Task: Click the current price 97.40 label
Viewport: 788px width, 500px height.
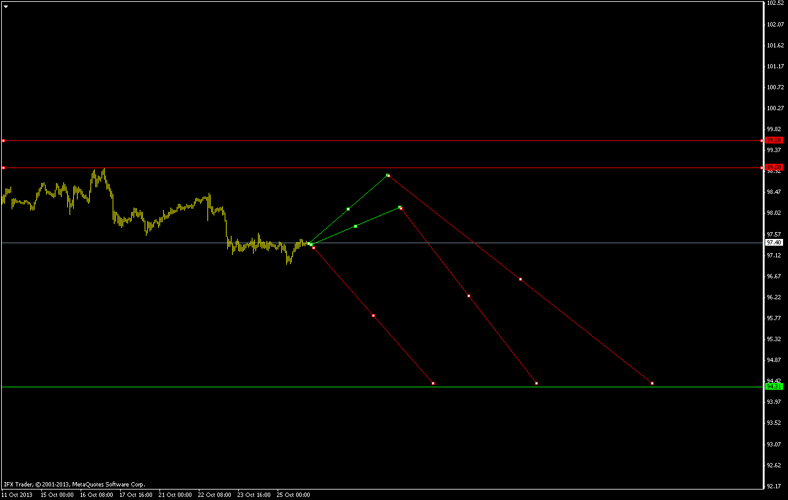Action: (774, 243)
